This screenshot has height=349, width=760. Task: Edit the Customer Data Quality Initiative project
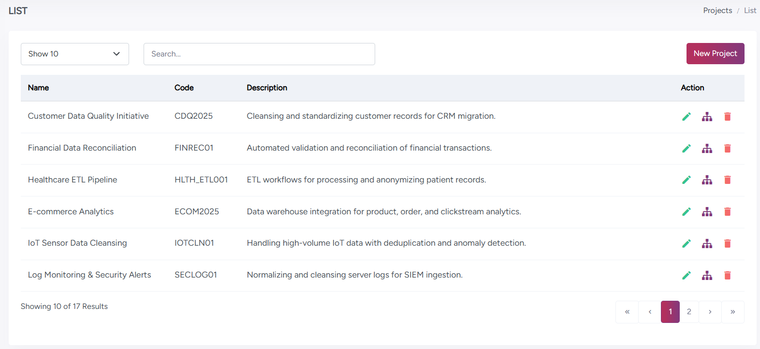686,117
